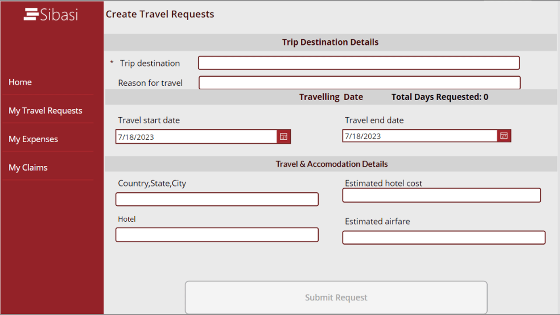
Task: Open My Travel Requests page
Action: [45, 111]
